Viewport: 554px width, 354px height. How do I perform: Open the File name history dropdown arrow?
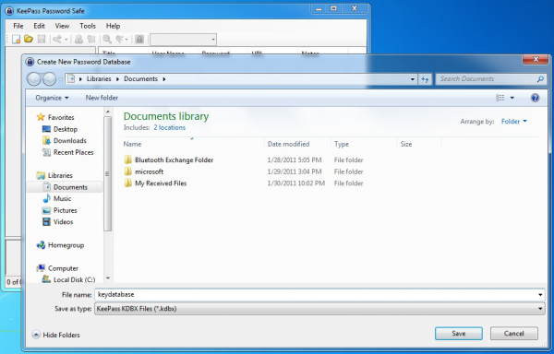click(x=540, y=294)
